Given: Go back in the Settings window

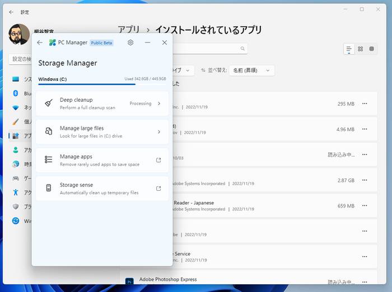Looking at the screenshot, I should point(11,12).
